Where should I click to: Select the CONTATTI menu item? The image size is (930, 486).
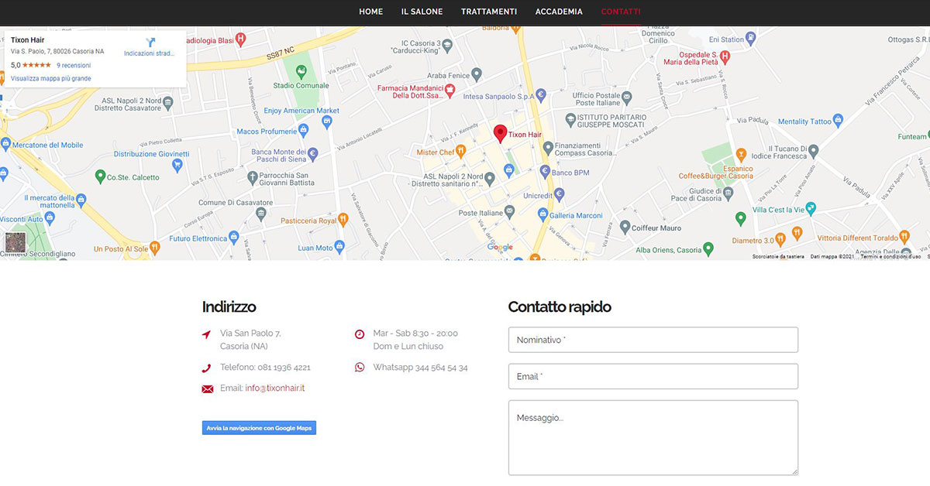point(621,12)
